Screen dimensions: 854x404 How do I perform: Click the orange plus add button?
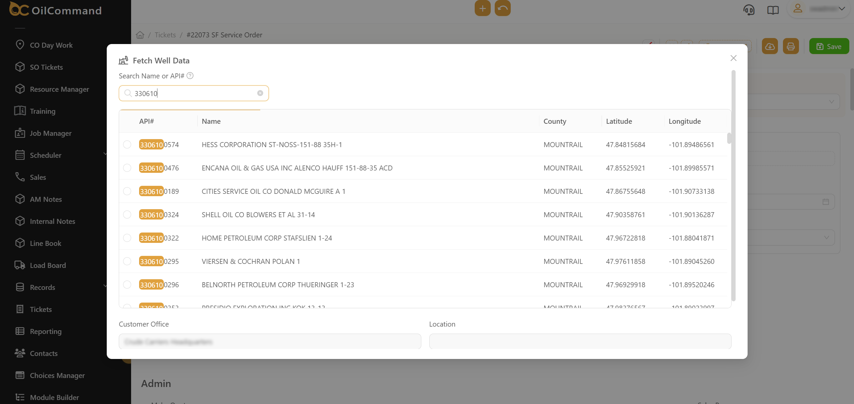(x=482, y=8)
